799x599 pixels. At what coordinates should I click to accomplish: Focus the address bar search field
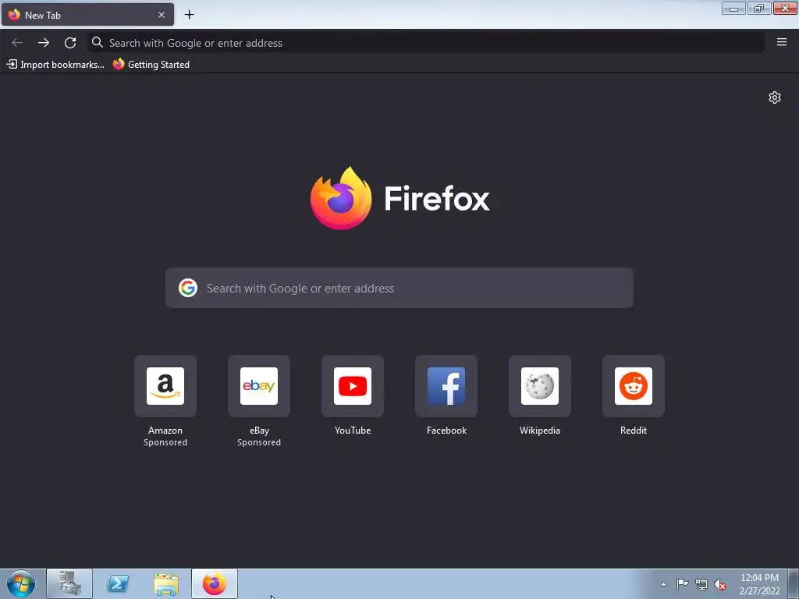426,43
